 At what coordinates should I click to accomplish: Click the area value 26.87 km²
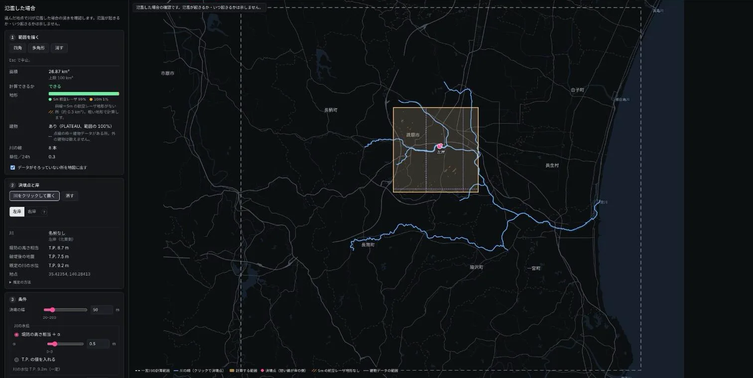point(59,71)
